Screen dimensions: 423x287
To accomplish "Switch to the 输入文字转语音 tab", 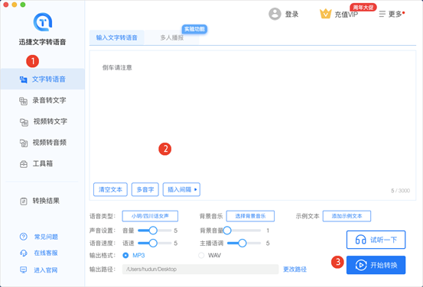I will [117, 37].
